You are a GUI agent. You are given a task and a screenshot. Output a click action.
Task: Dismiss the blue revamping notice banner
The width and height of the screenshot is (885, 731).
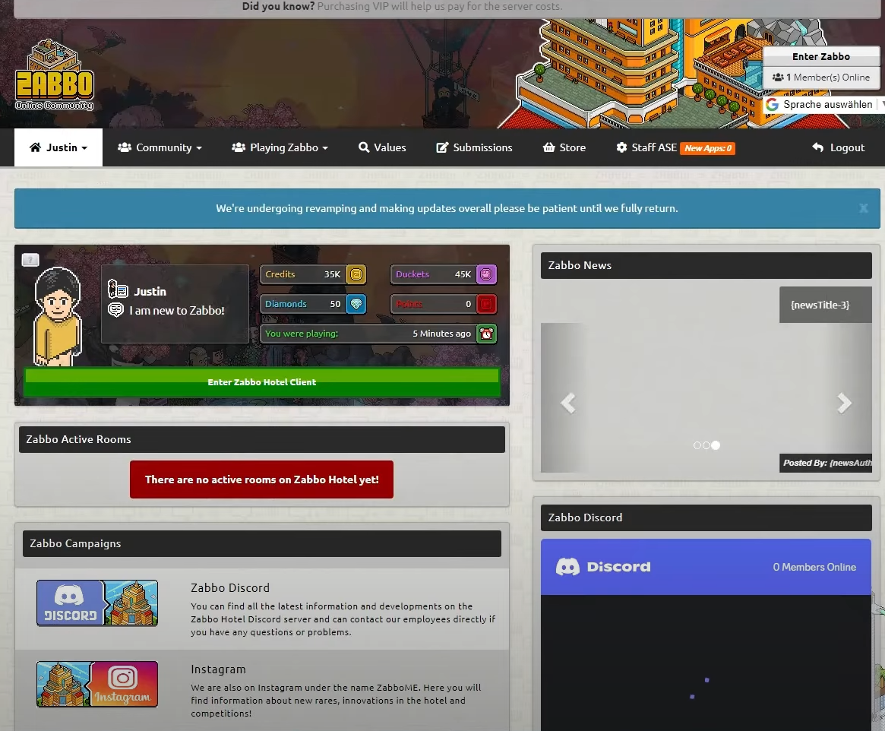click(x=864, y=208)
